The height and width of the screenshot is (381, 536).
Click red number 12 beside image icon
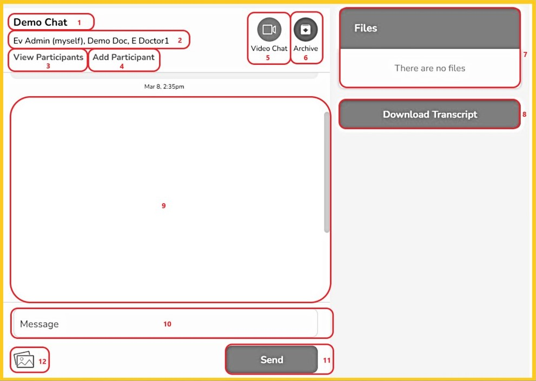42,362
